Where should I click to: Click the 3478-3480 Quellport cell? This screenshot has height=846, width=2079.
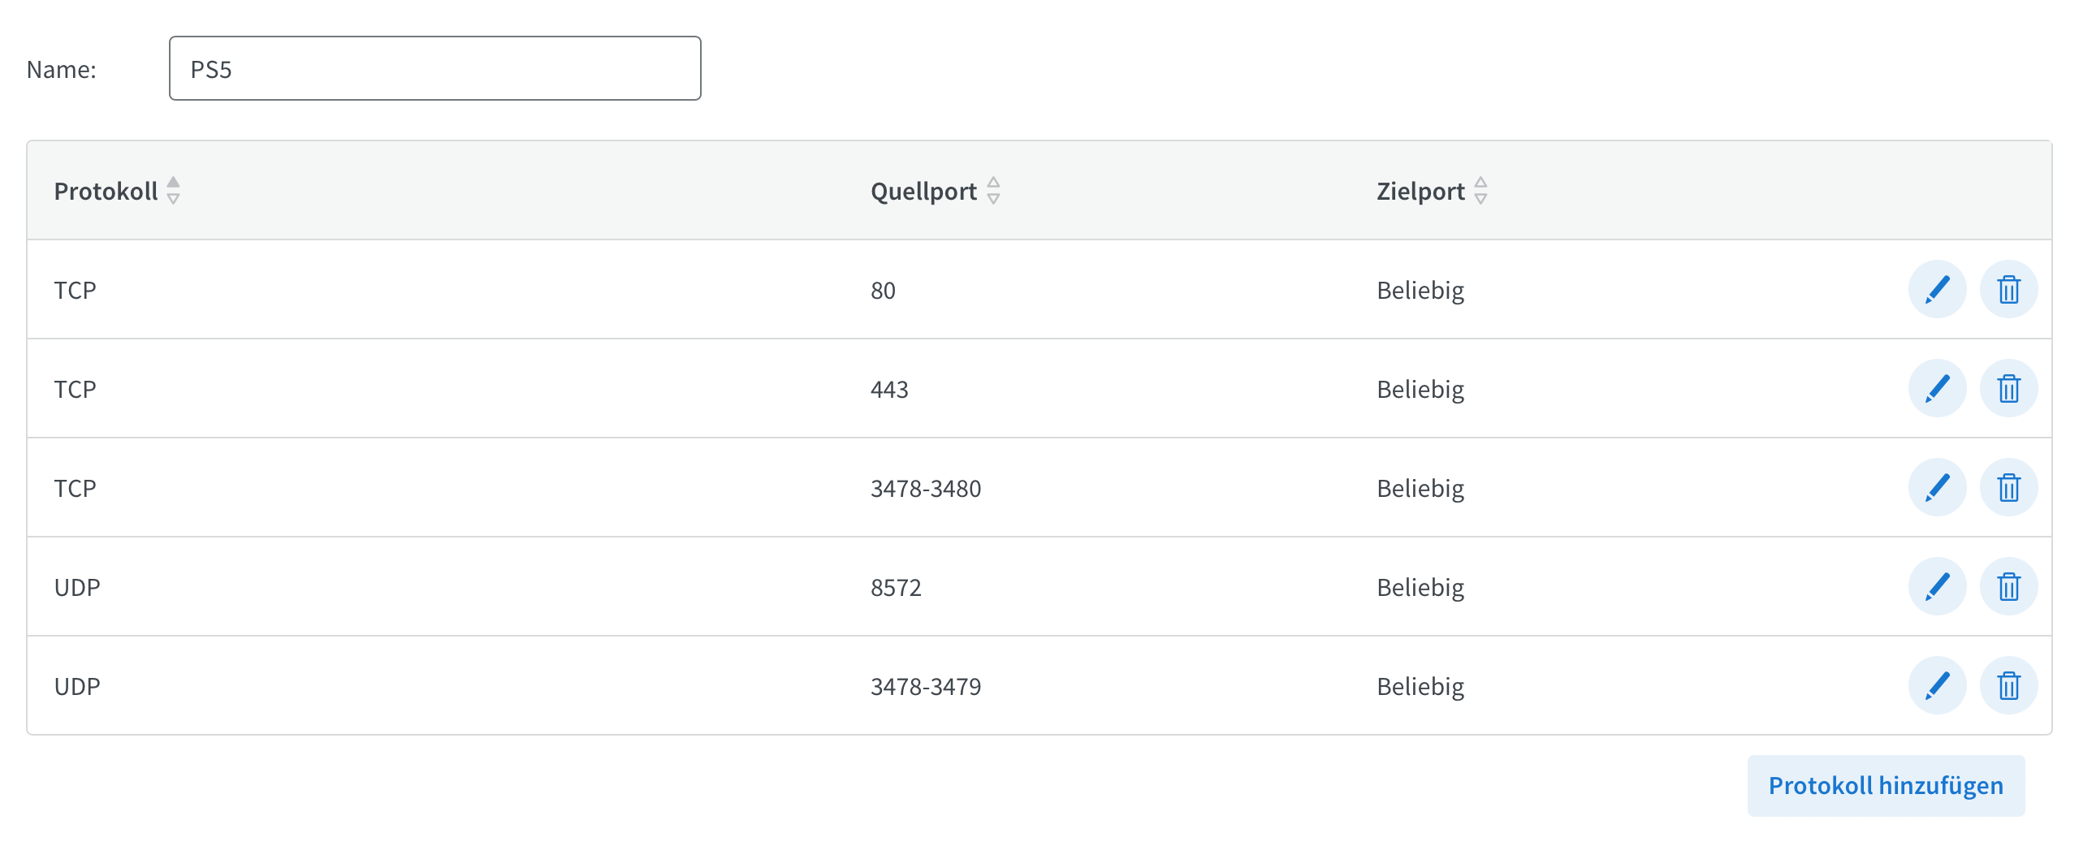pos(925,488)
